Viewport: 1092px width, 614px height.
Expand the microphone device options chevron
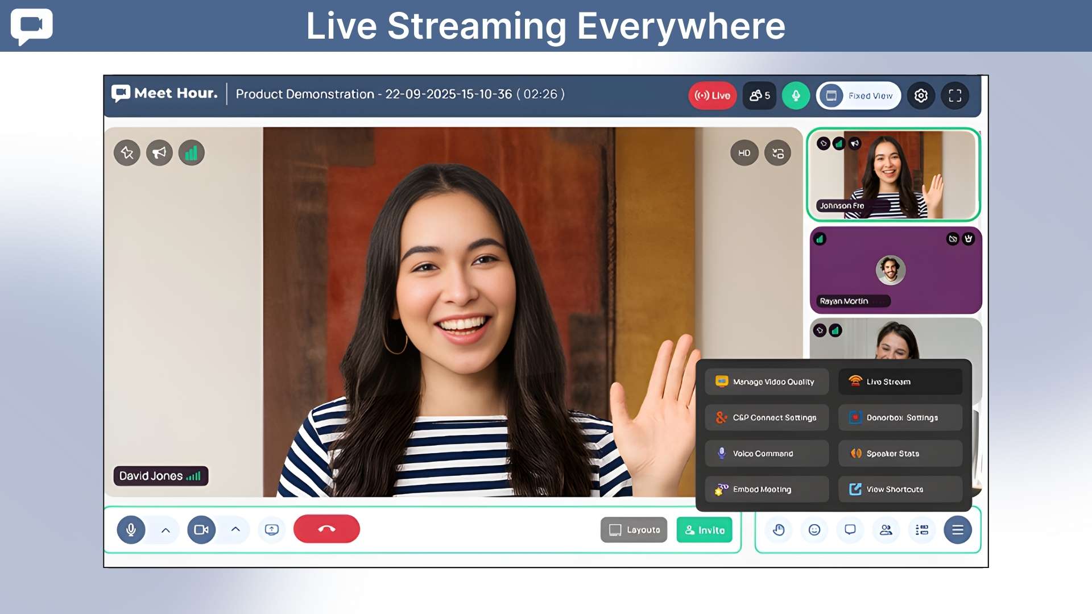point(166,530)
